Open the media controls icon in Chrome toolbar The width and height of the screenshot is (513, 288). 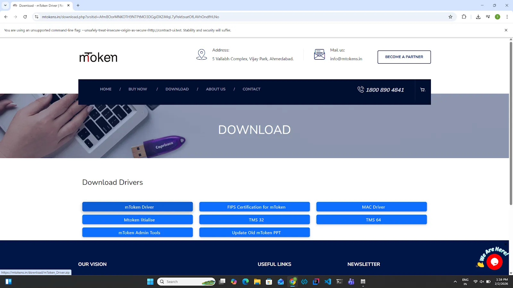click(488, 17)
